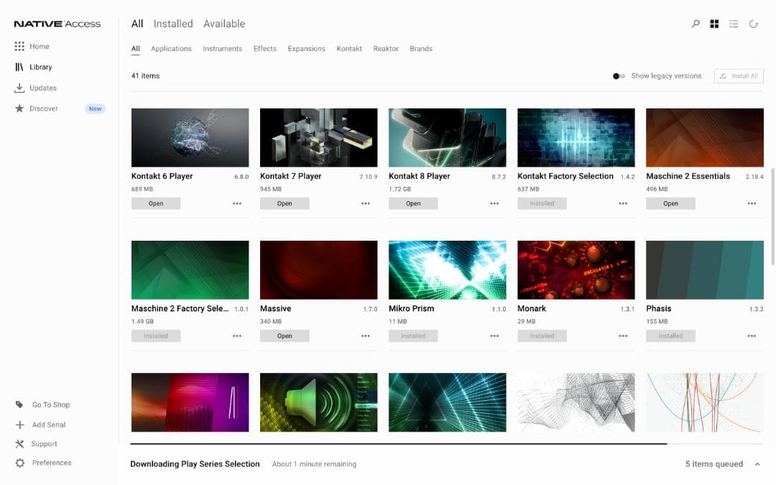The width and height of the screenshot is (776, 485).
Task: Click the Monark product thumbnail
Action: 576,269
